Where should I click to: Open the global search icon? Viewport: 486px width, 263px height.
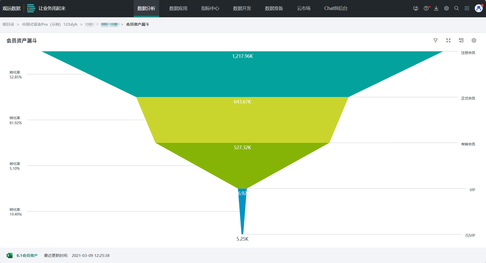457,8
